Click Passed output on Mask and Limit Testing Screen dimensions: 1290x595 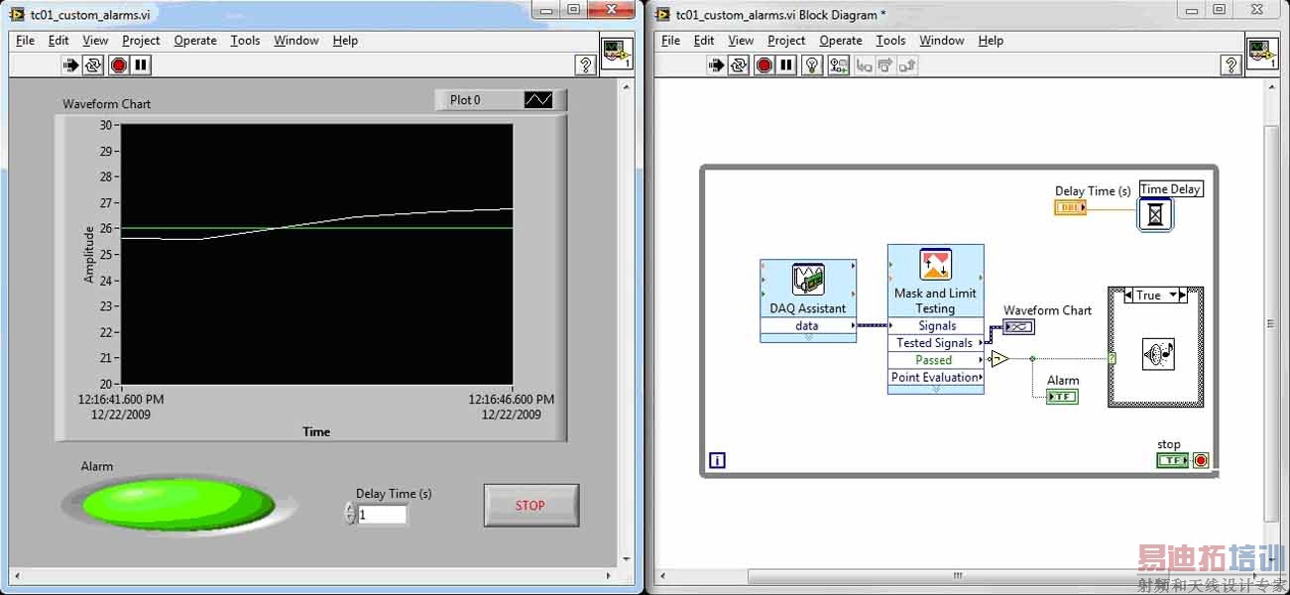coord(936,360)
